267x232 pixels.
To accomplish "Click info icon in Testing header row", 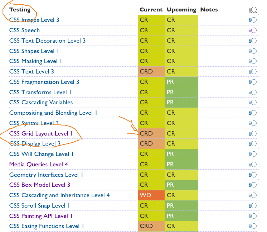I will (x=253, y=10).
